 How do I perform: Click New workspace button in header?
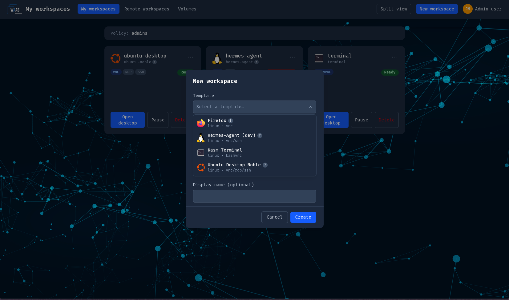pyautogui.click(x=437, y=9)
